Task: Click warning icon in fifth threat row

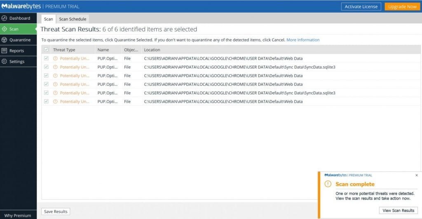Action: [x=55, y=92]
